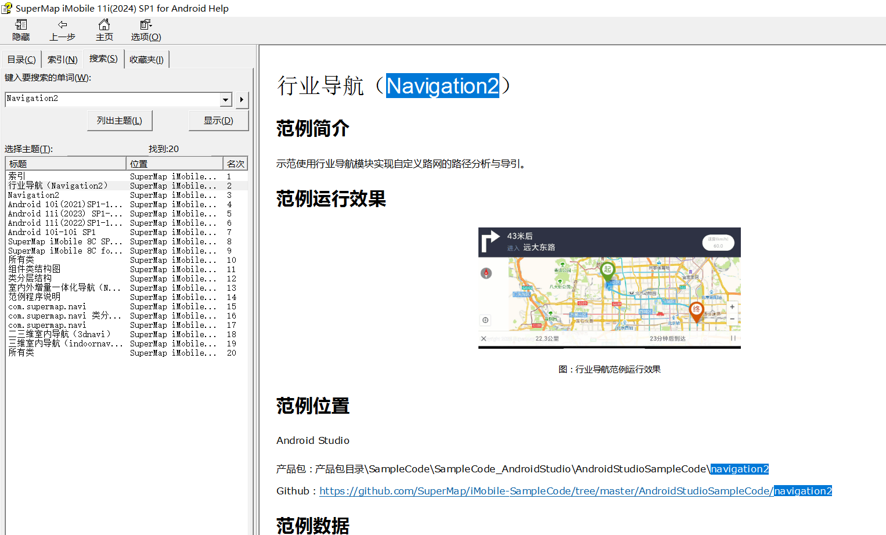The image size is (886, 535).
Task: Click the search operator arrow button
Action: click(242, 100)
